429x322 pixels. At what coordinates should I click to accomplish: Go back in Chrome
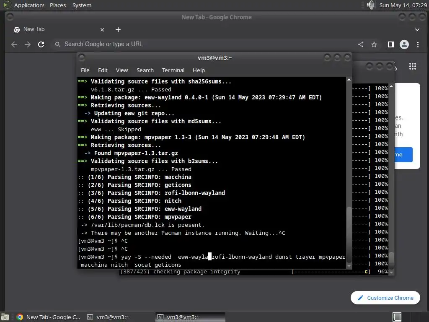click(14, 44)
